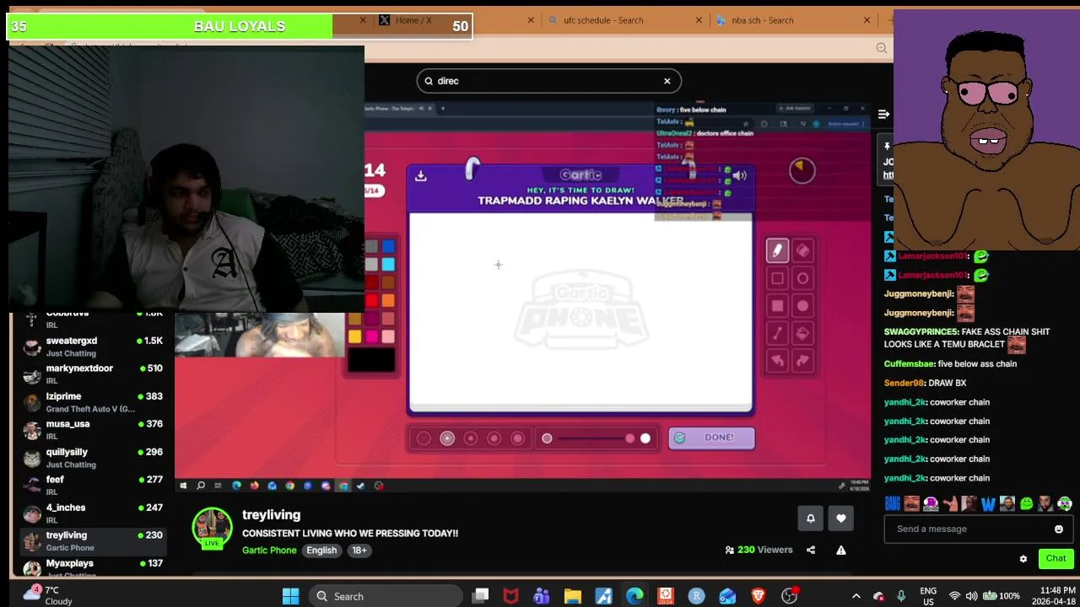Image resolution: width=1080 pixels, height=607 pixels.
Task: Open the volume control in the tray
Action: coord(971,596)
